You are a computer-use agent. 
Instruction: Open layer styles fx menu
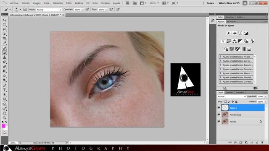pyautogui.click(x=236, y=143)
